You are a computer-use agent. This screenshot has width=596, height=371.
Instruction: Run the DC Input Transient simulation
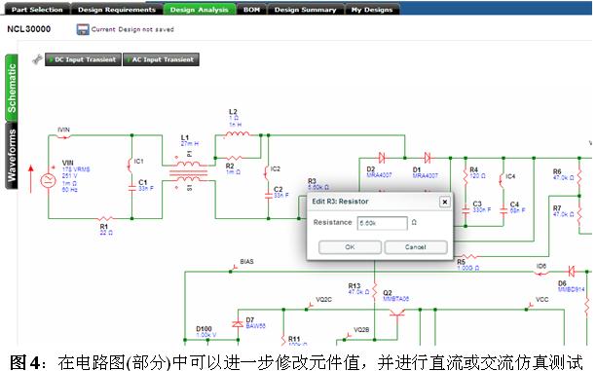click(83, 59)
